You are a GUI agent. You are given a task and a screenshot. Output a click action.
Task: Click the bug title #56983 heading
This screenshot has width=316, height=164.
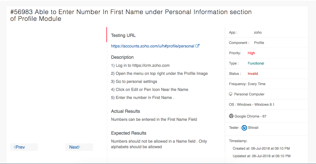coord(131,15)
